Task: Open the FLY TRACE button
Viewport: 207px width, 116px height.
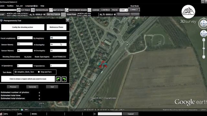Action: pyautogui.click(x=26, y=10)
